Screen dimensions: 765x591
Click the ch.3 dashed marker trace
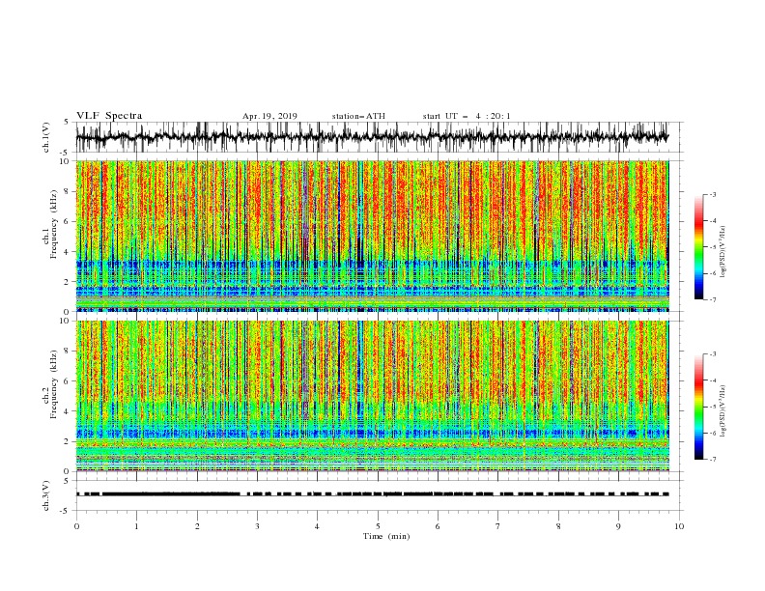coord(373,494)
